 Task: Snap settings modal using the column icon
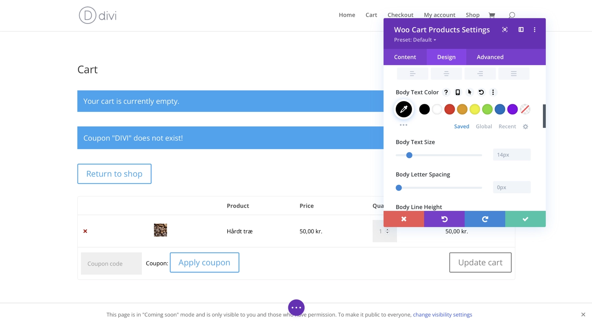tap(521, 30)
